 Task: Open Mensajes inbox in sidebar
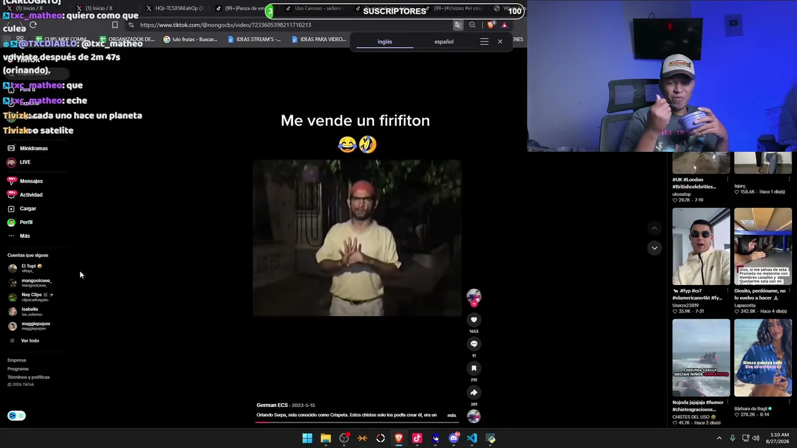pos(25,181)
